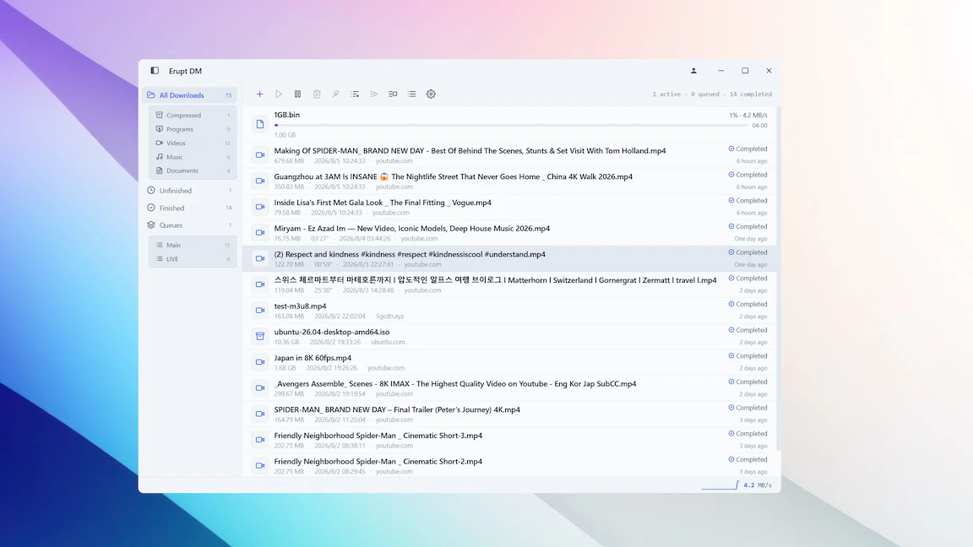Screen dimensions: 973x547
Task: Select SPIDER-MAN_ BRAND NEW DAY Final Trailer row
Action: coord(508,414)
